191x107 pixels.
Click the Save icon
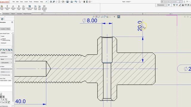coord(67,2)
